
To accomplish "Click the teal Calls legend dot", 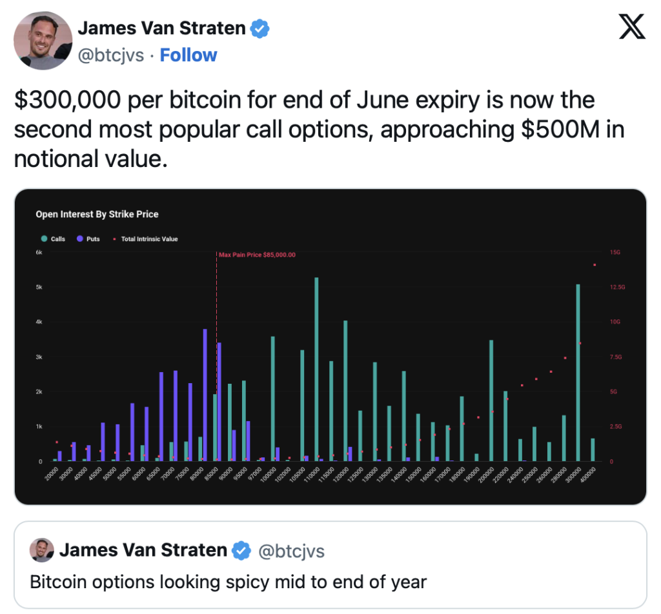I will tap(44, 239).
